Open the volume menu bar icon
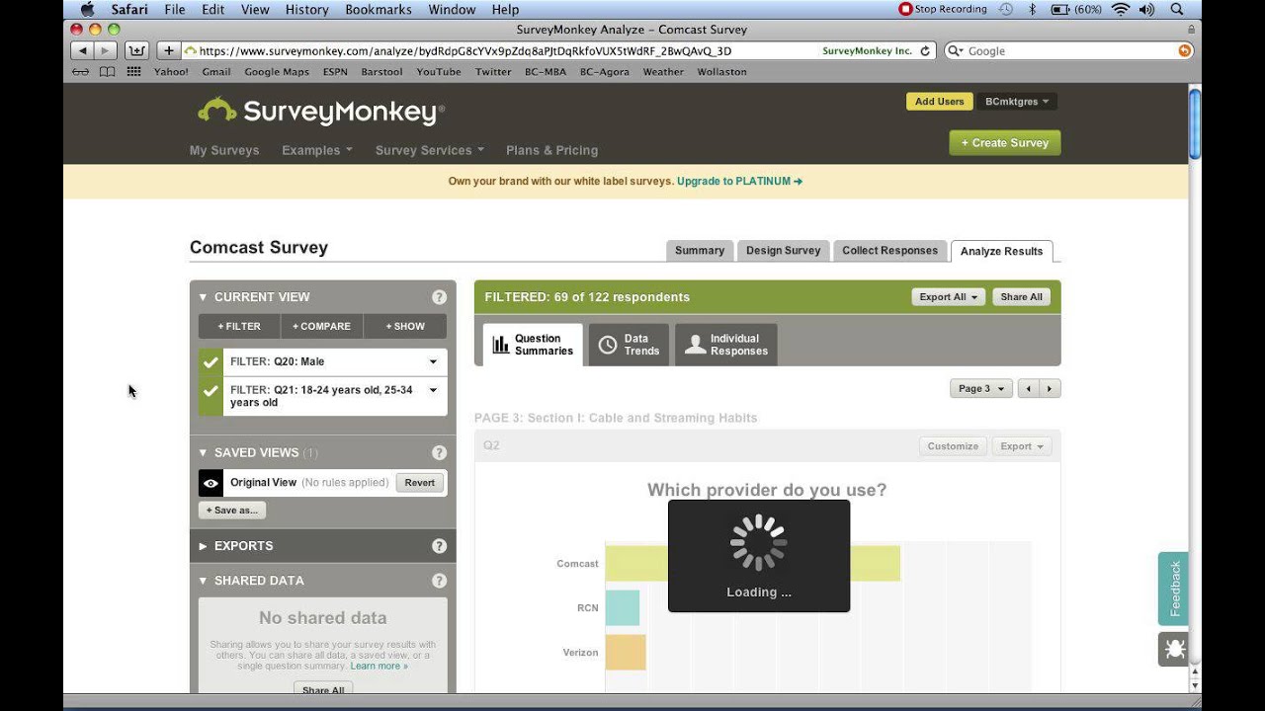This screenshot has width=1265, height=711. tap(1147, 9)
